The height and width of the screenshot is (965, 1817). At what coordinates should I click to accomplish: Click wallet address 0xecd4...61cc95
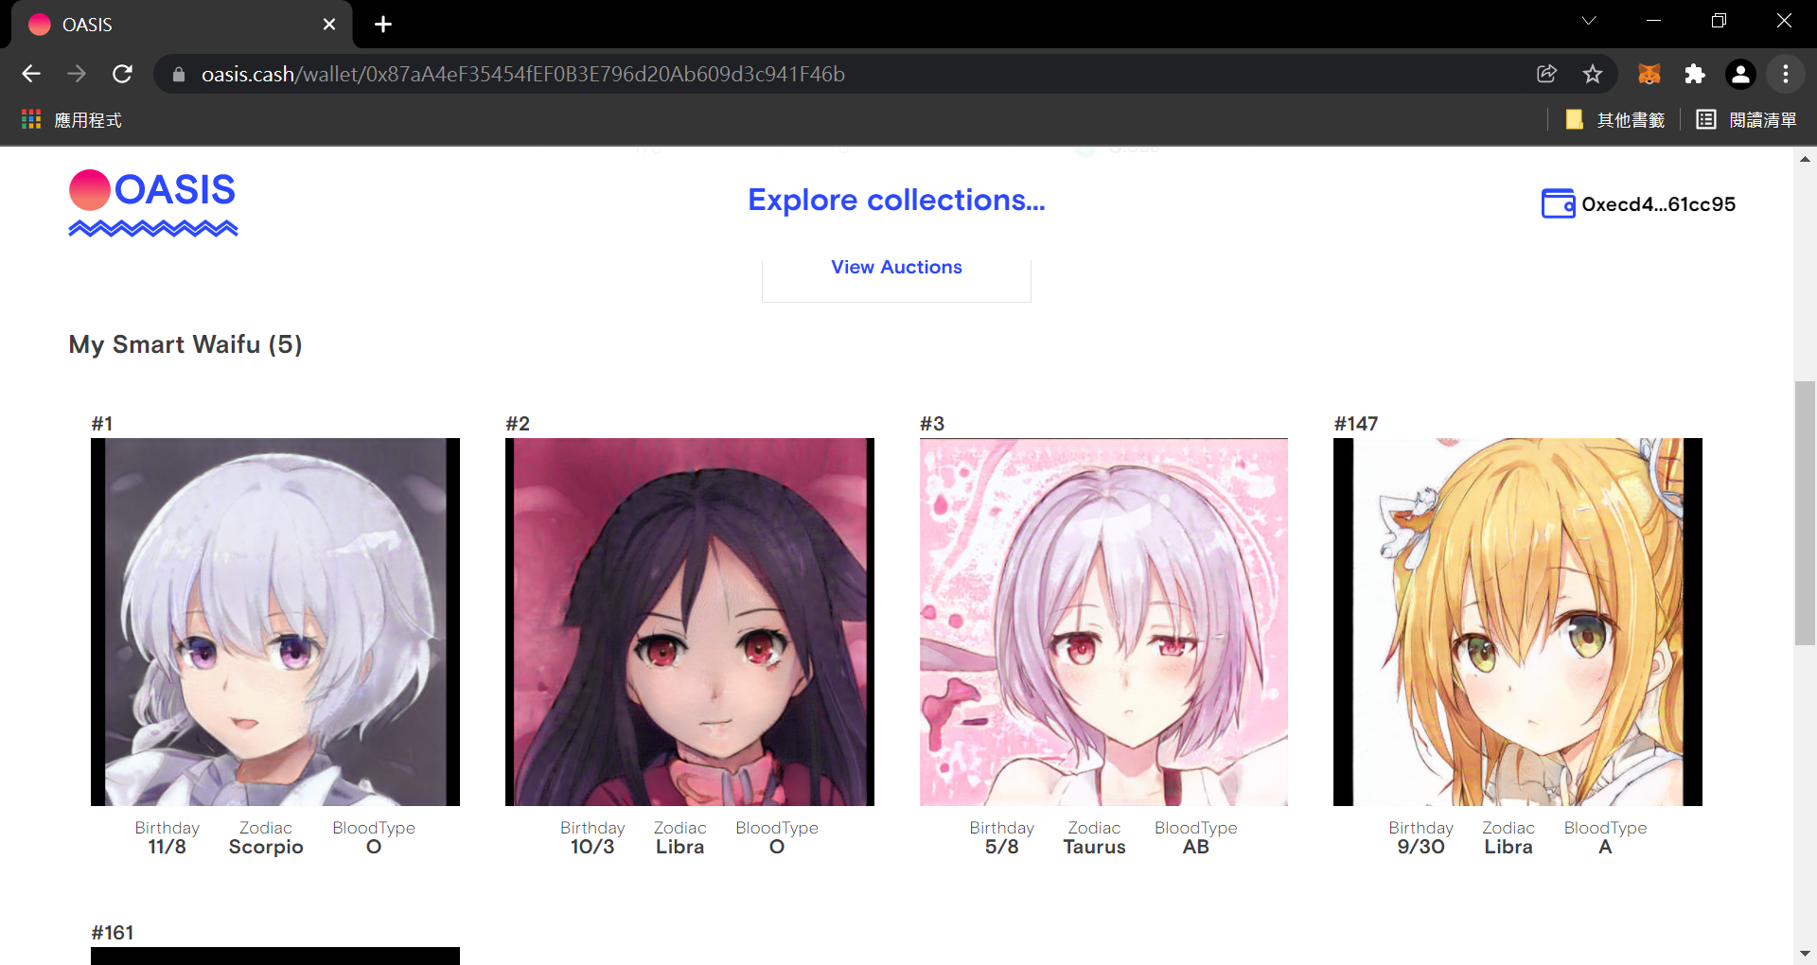click(x=1658, y=204)
